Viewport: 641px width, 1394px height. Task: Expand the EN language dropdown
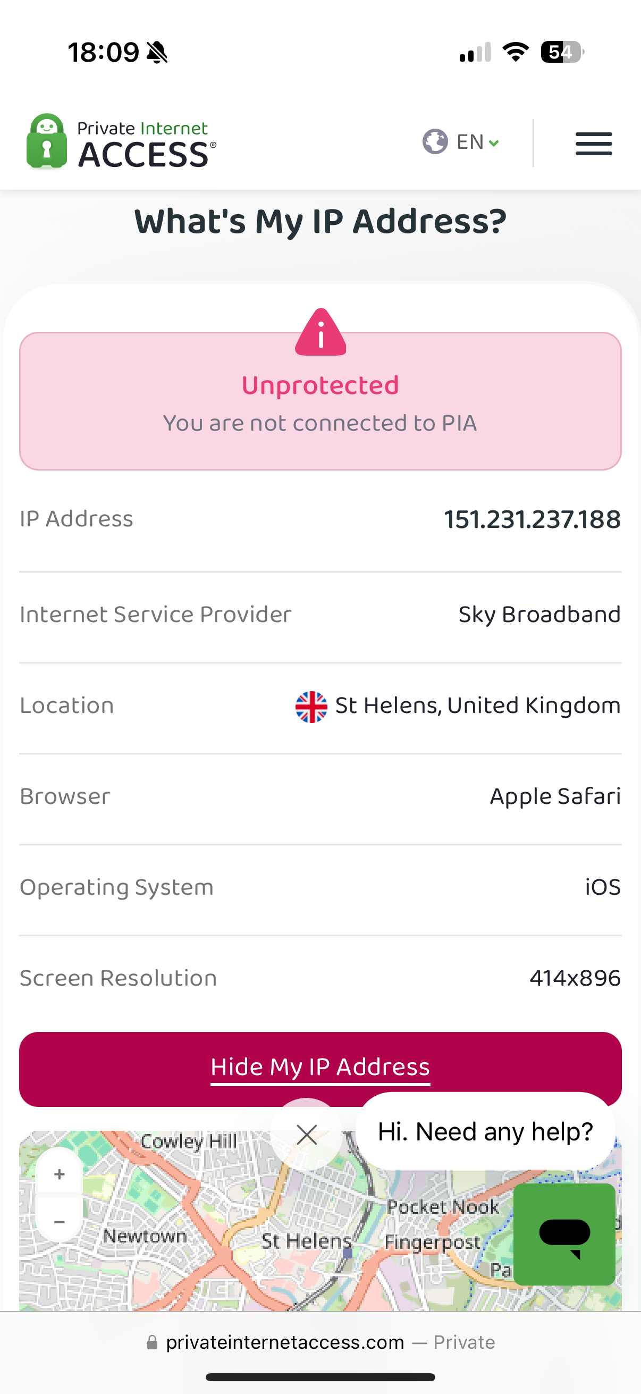[x=478, y=142]
